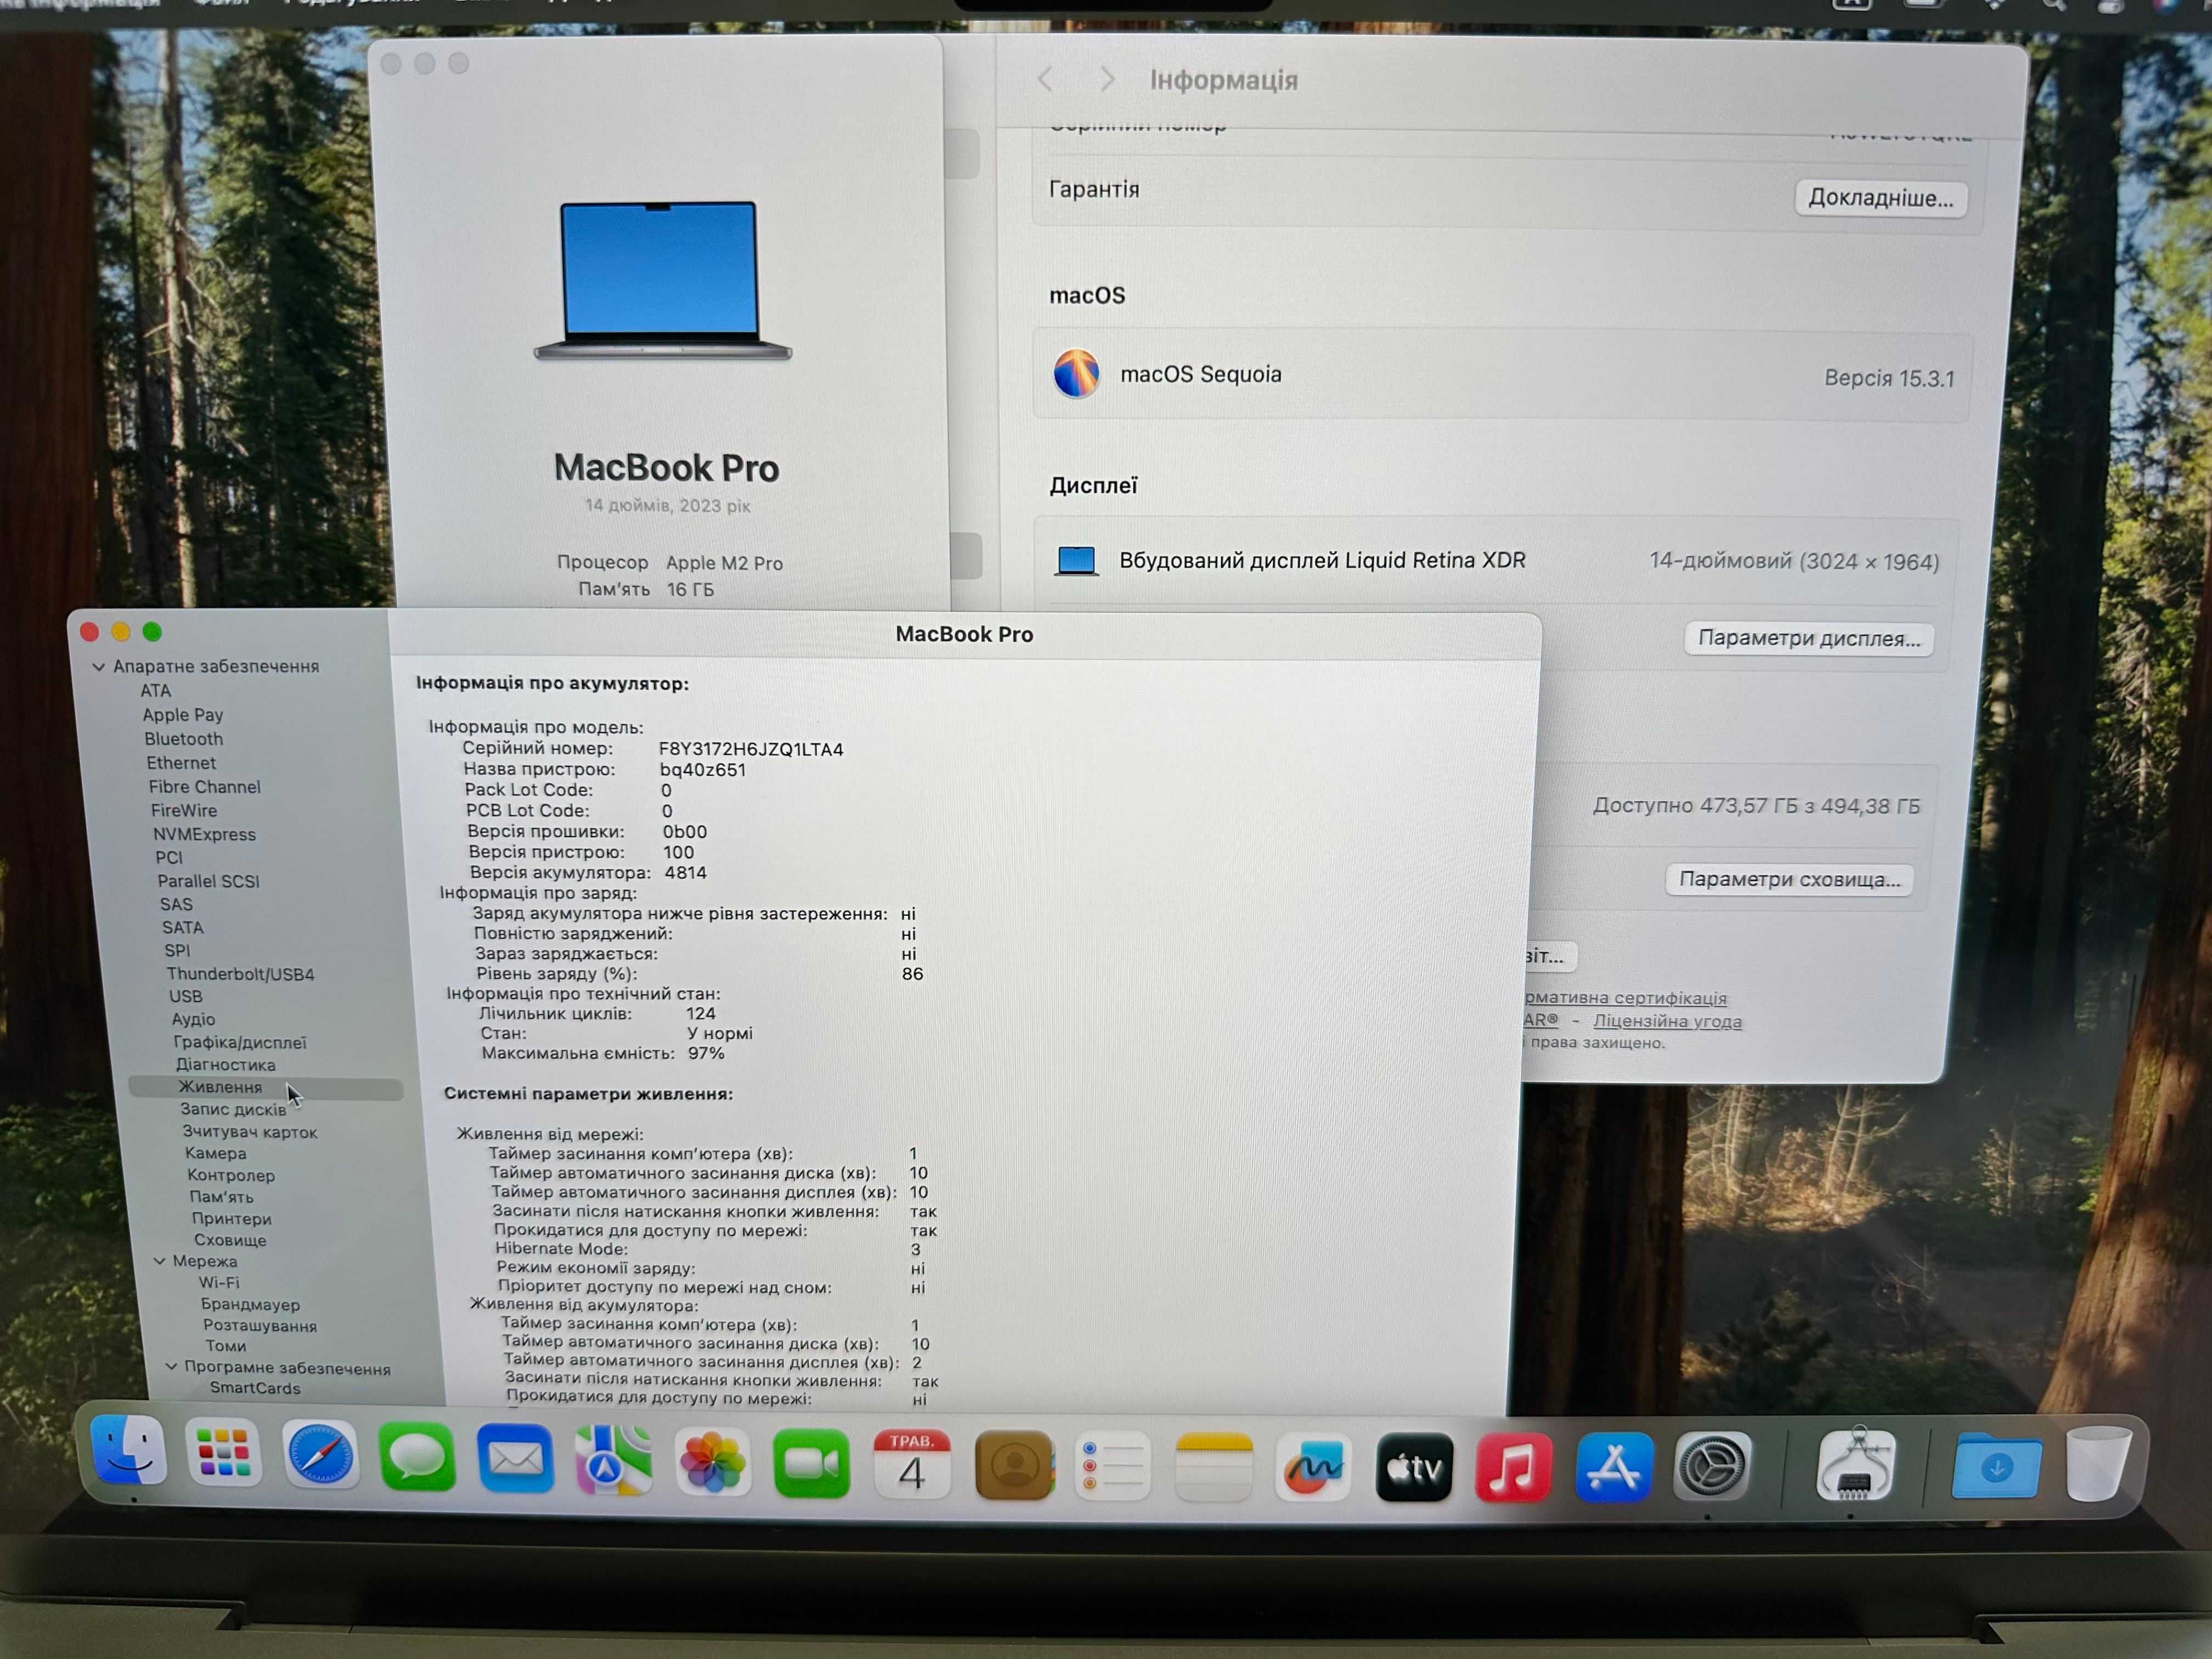Launch FaceTime from the Dock
This screenshot has height=1659, width=2212.
(812, 1464)
